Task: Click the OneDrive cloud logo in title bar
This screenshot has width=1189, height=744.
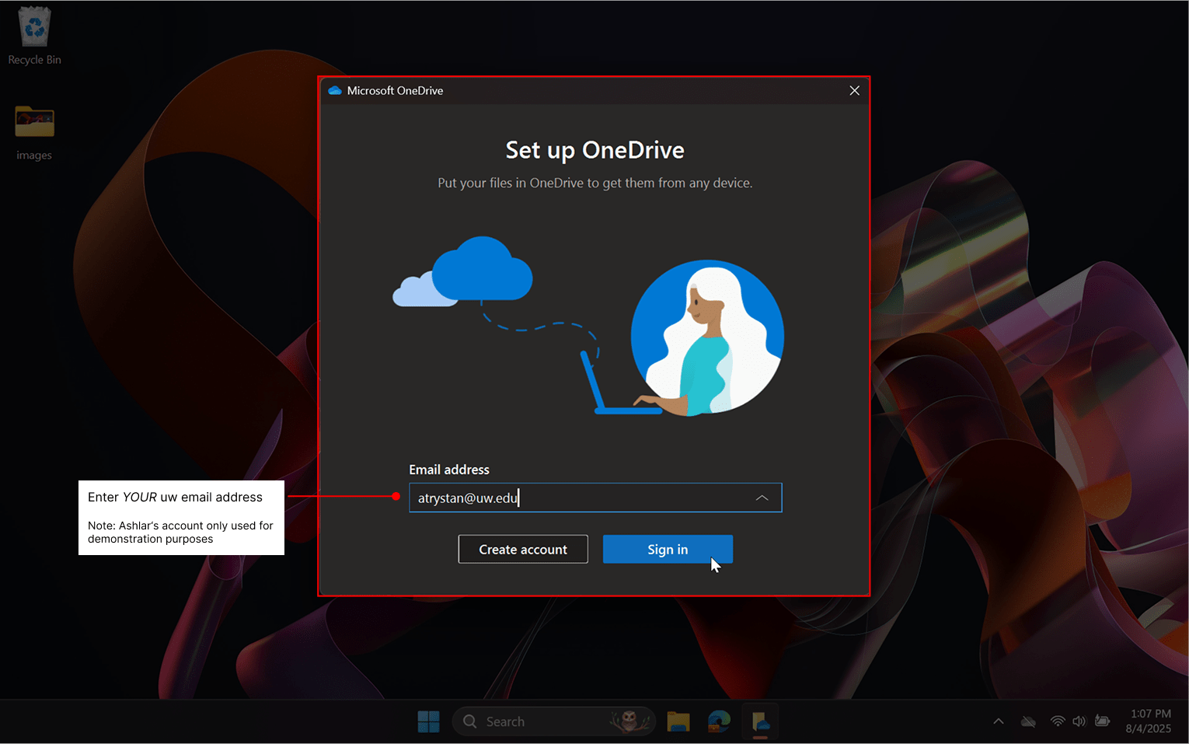Action: click(335, 91)
